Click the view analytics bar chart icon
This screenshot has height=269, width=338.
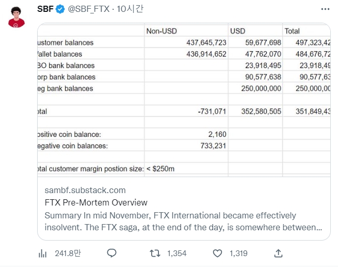pos(43,254)
